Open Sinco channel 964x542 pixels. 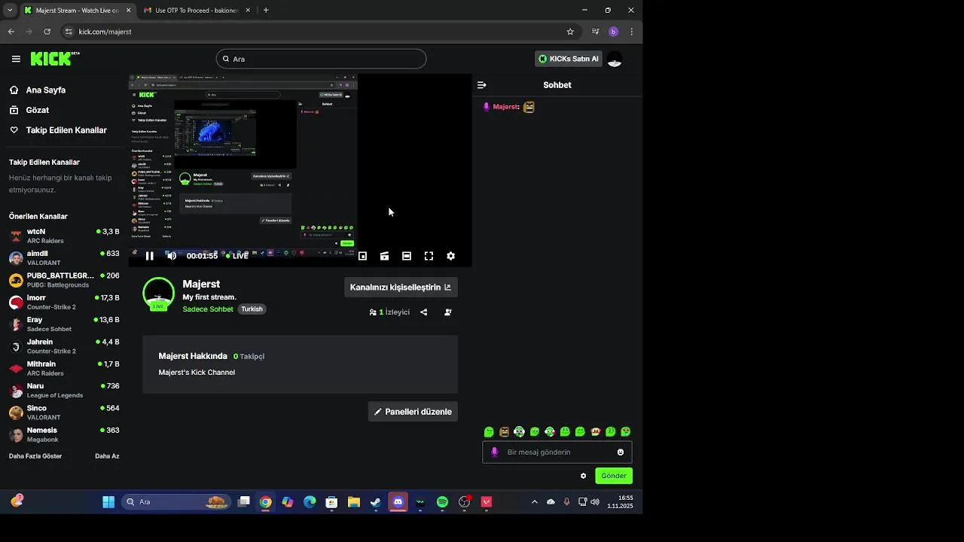click(x=64, y=413)
